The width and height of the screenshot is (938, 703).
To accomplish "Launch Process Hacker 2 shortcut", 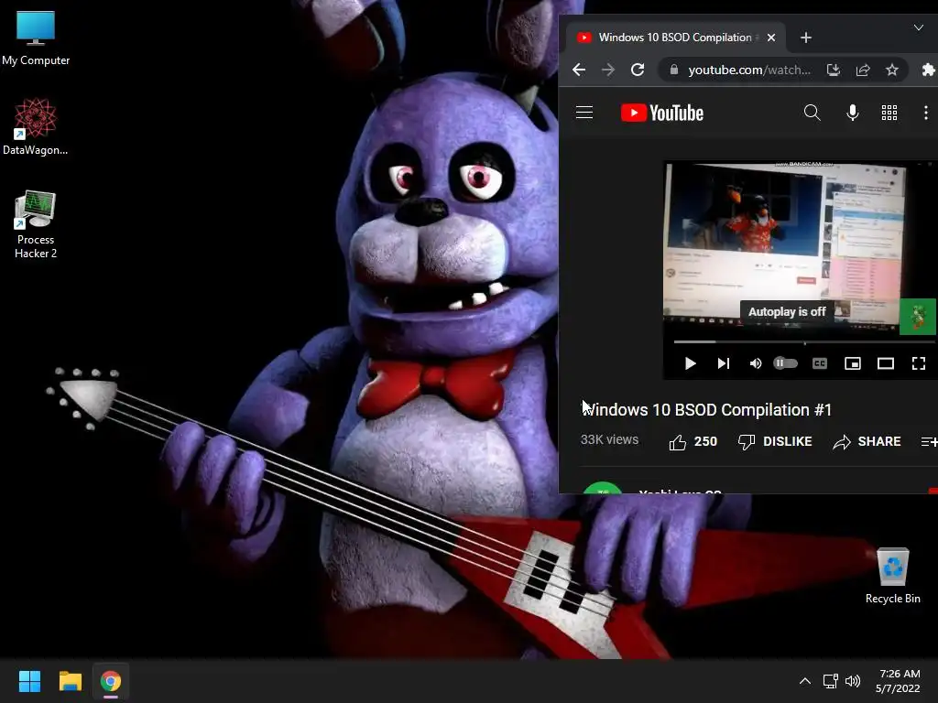I will pos(36,224).
